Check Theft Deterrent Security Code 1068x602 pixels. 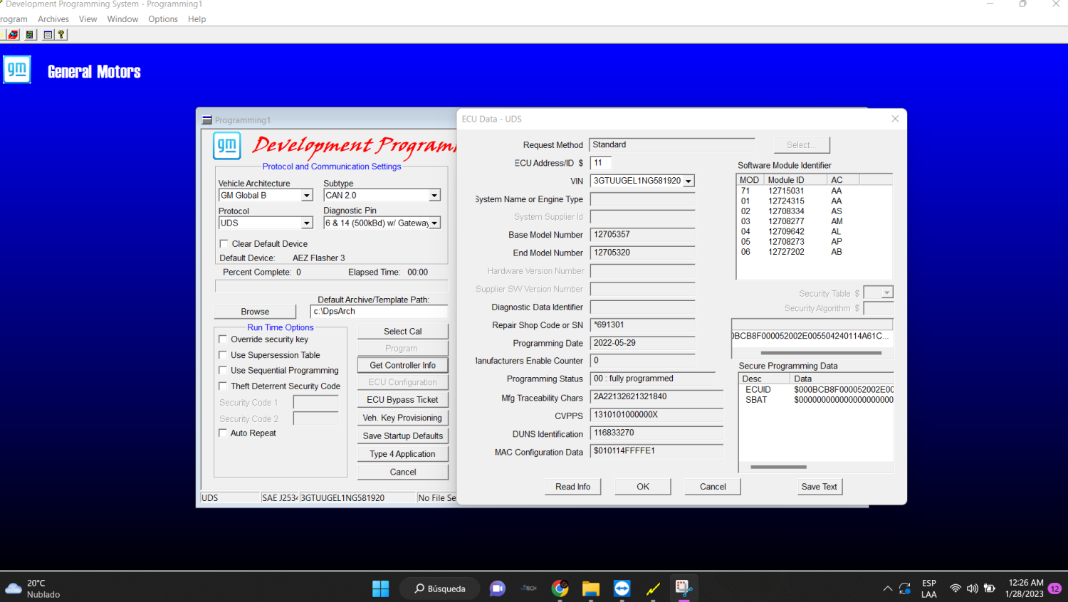pyautogui.click(x=223, y=386)
